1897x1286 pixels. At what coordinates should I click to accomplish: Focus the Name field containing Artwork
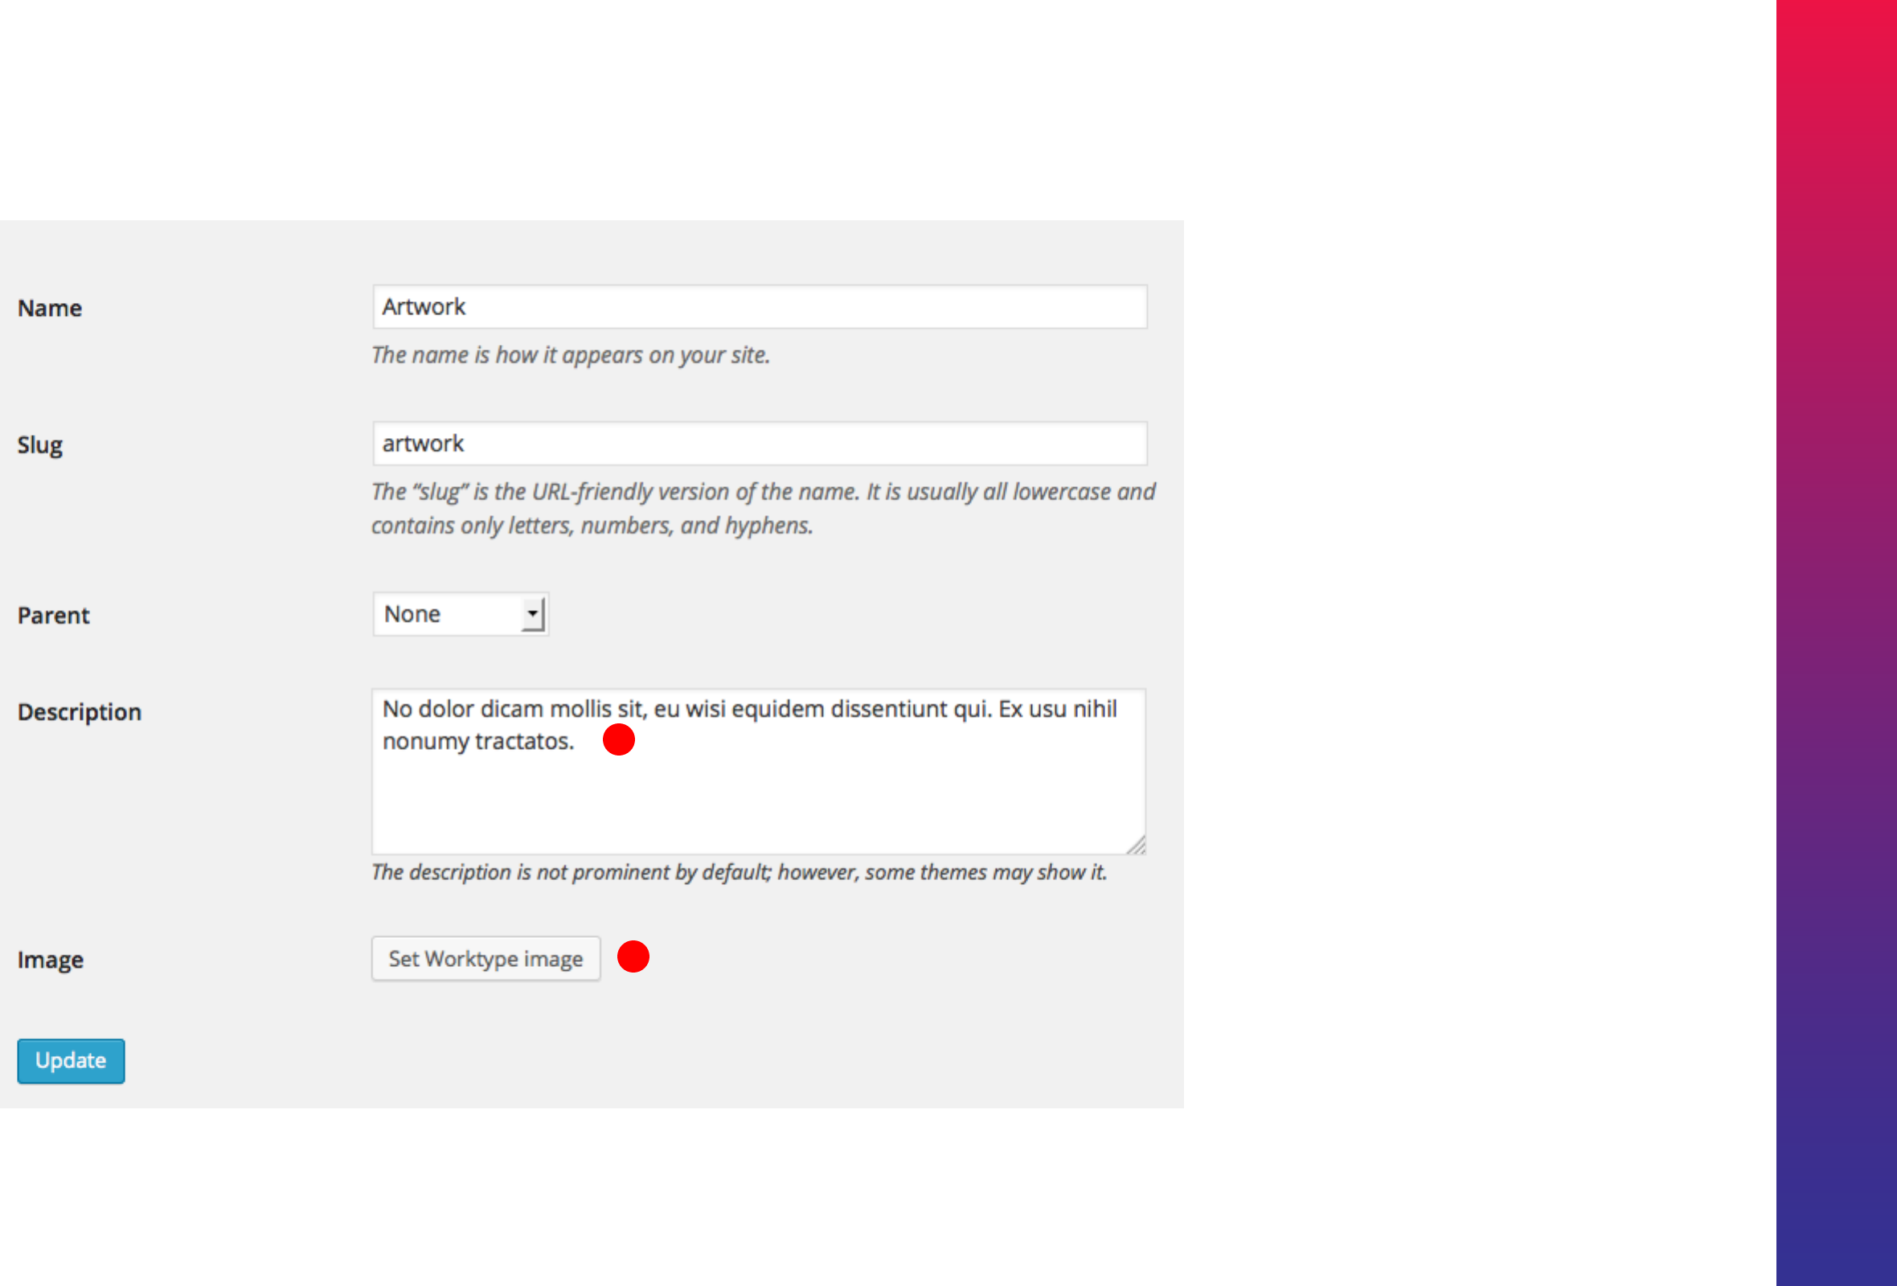tap(759, 307)
